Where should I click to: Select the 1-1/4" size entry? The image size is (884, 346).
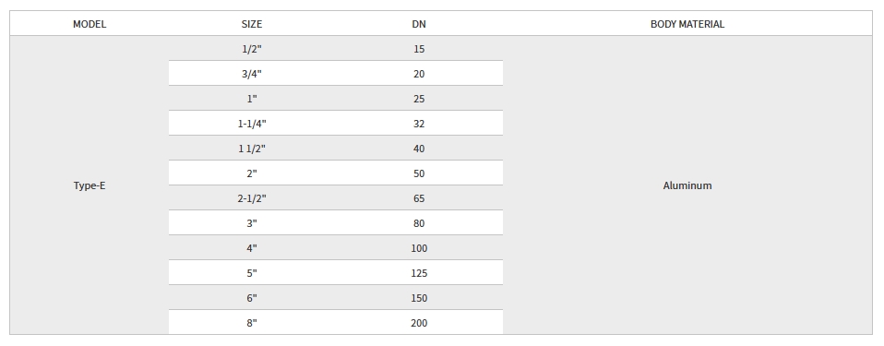pyautogui.click(x=251, y=124)
